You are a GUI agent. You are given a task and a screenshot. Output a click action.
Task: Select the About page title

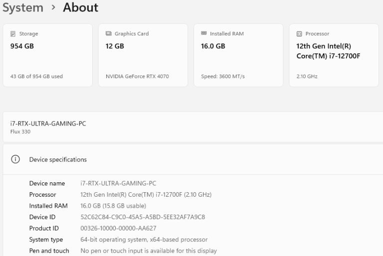80,8
